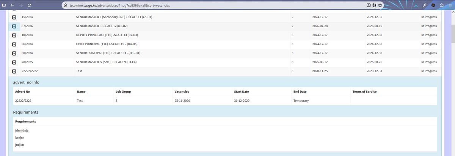Click advert number 06/2024 cell
455x156 pixels.
click(x=27, y=44)
